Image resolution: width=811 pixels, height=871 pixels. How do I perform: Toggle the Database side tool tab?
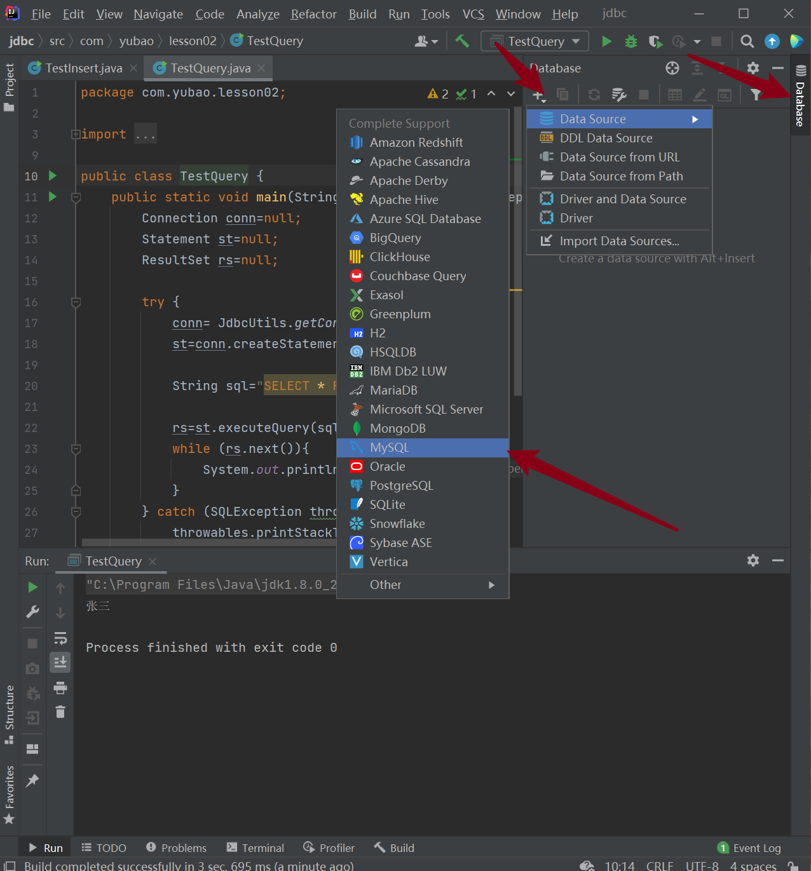[801, 95]
